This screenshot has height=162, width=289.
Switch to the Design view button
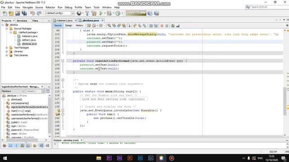69,26
